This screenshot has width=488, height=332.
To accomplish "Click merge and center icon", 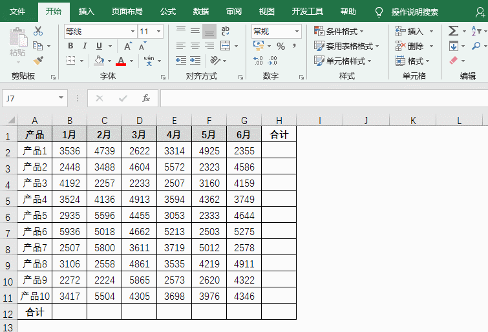I will (226, 46).
